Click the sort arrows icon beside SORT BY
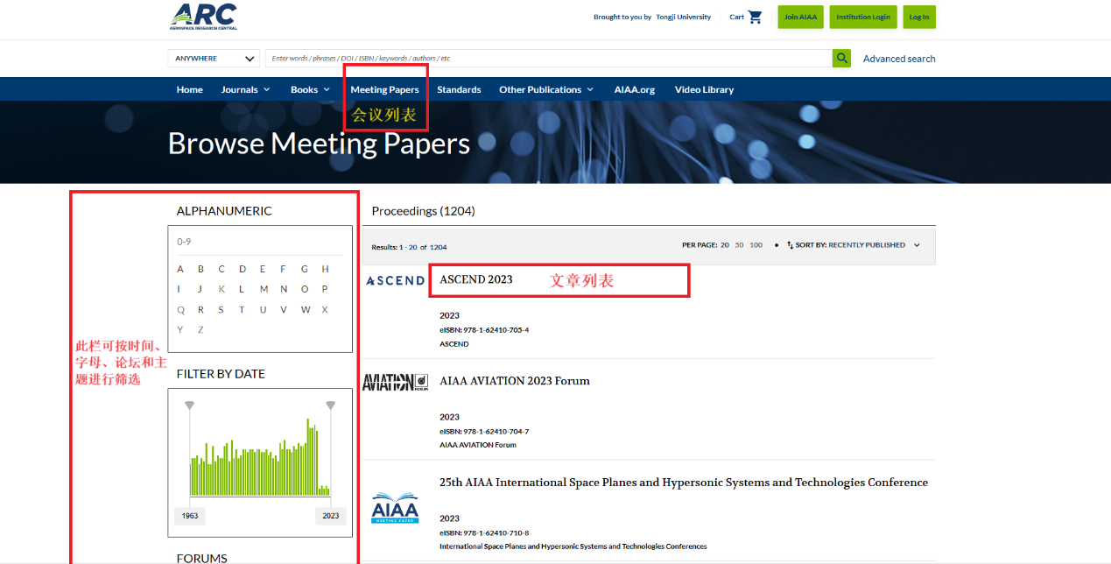 (x=790, y=245)
